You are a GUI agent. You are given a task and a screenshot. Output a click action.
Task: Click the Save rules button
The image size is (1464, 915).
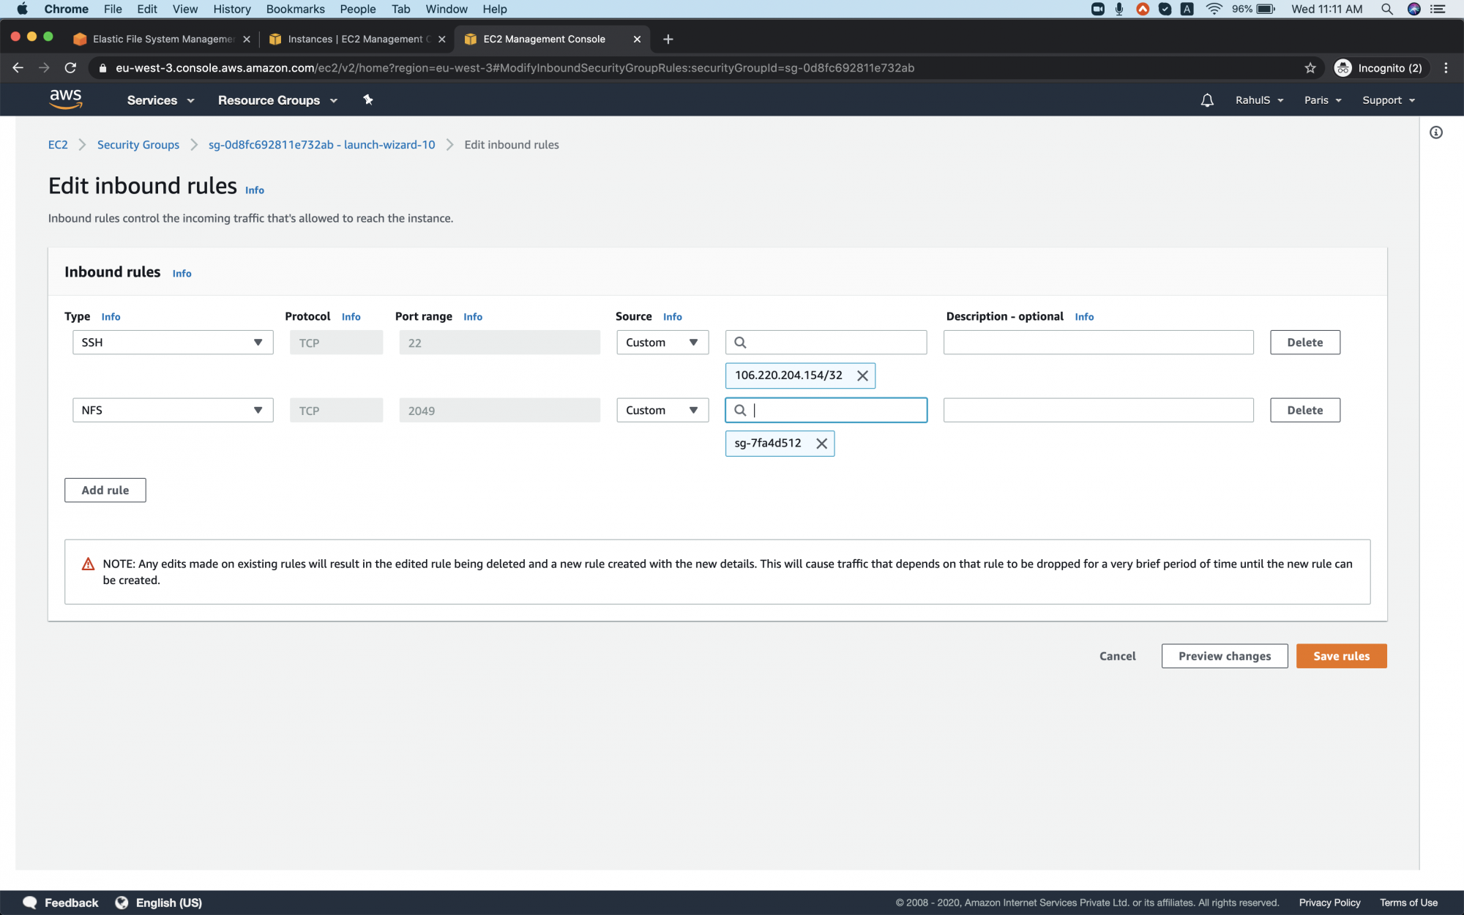coord(1341,656)
